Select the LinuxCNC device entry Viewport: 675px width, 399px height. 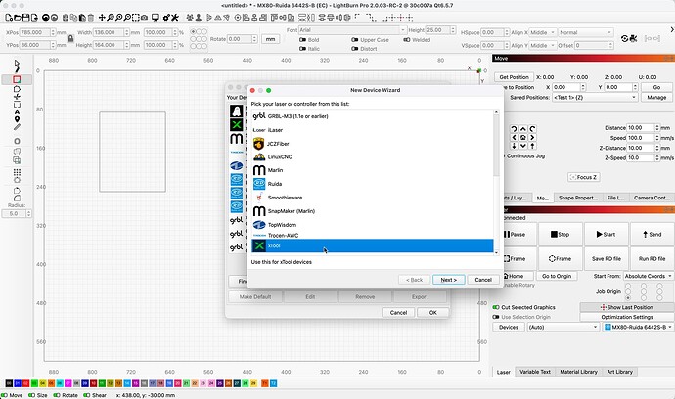coord(279,156)
